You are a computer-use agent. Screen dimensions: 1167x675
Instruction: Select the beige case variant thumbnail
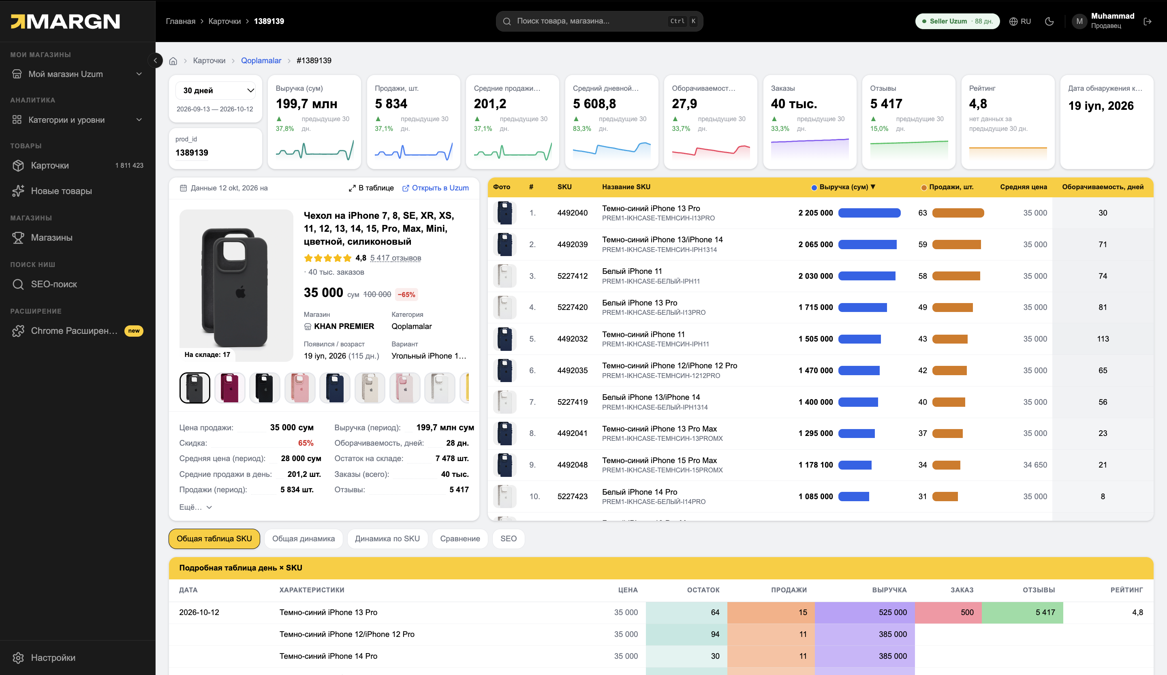point(370,388)
